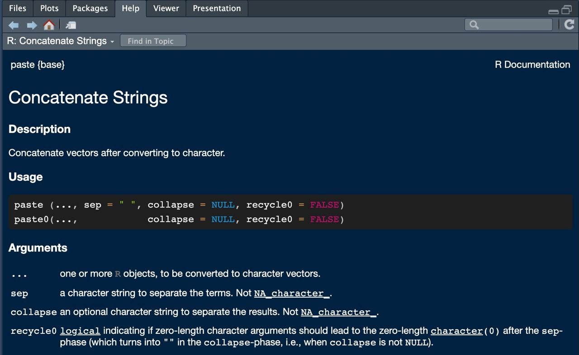Maximize the Help pane

click(x=566, y=9)
